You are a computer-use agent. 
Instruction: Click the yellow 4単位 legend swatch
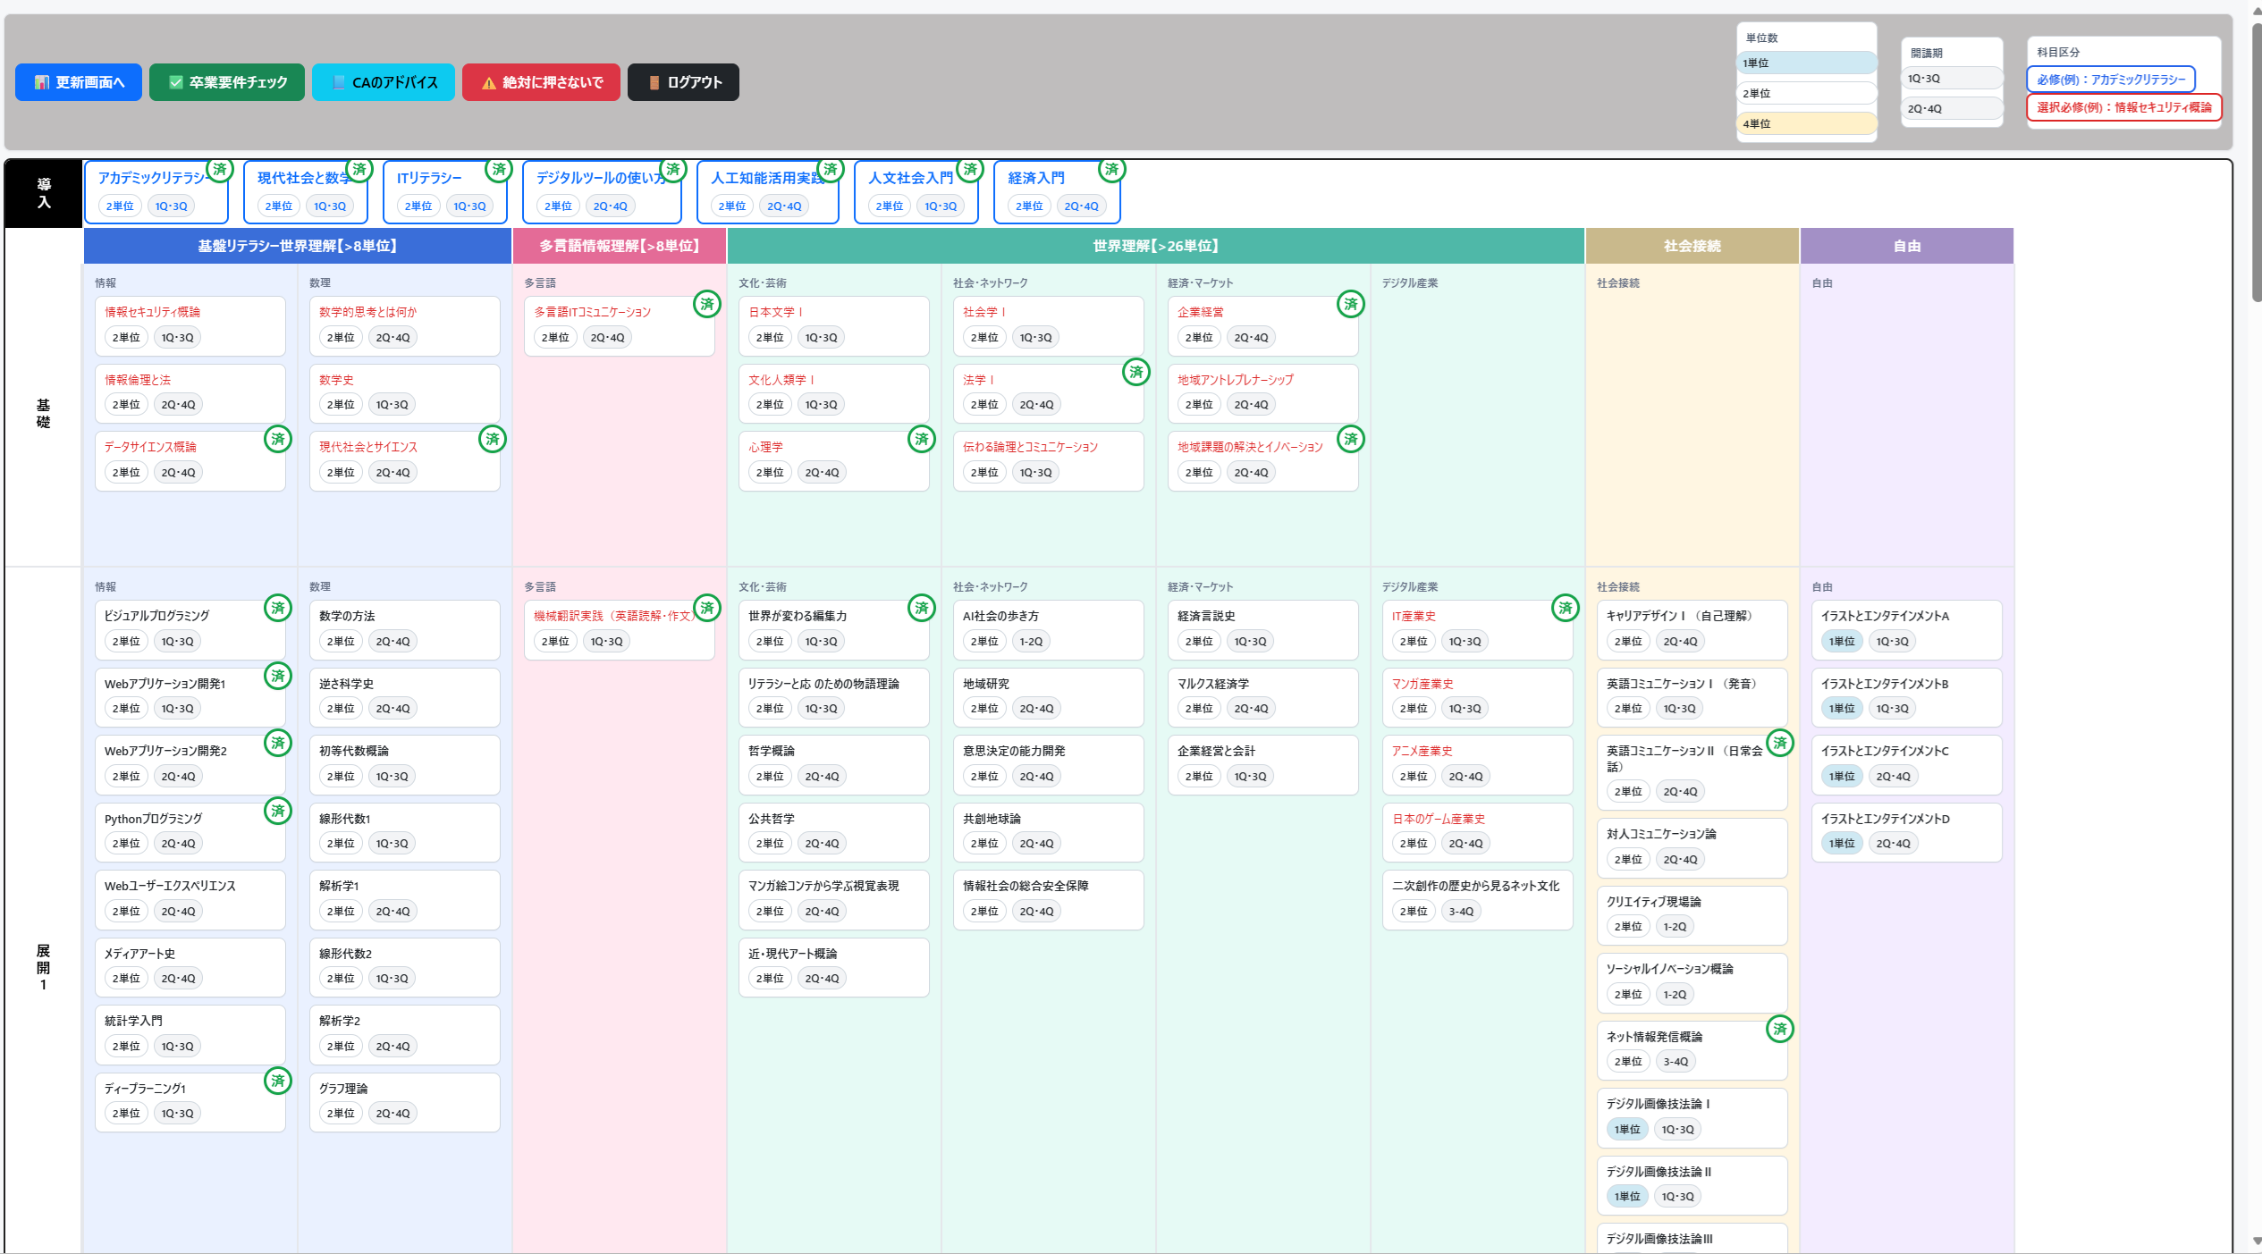1806,123
